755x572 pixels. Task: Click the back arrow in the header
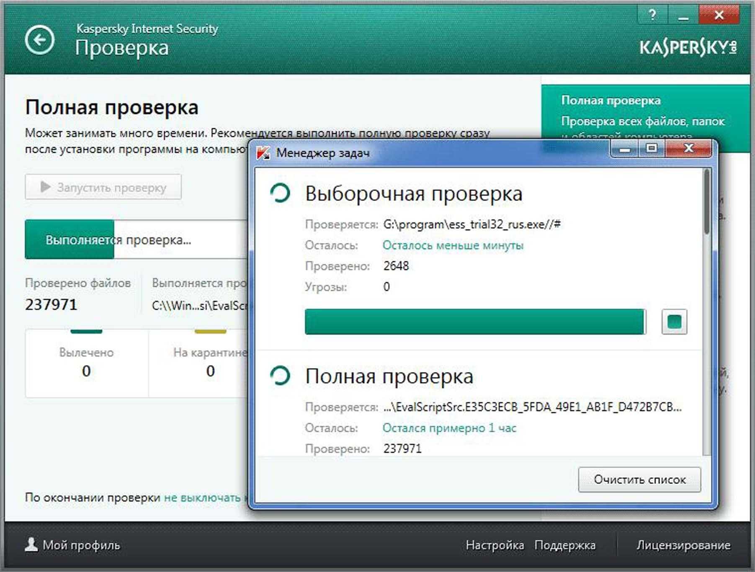point(39,40)
